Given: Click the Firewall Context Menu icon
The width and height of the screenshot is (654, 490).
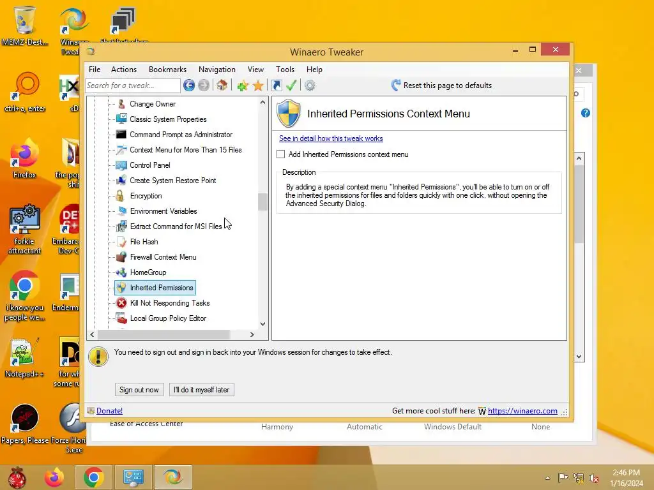Looking at the screenshot, I should 121,256.
